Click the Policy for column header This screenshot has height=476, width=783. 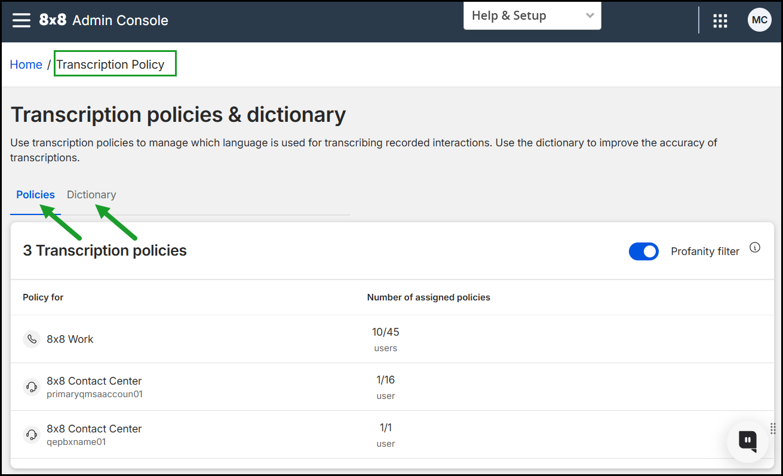click(43, 297)
